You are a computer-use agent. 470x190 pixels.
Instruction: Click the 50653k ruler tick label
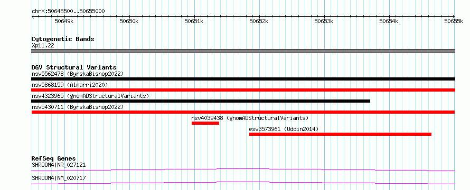tap(324, 21)
